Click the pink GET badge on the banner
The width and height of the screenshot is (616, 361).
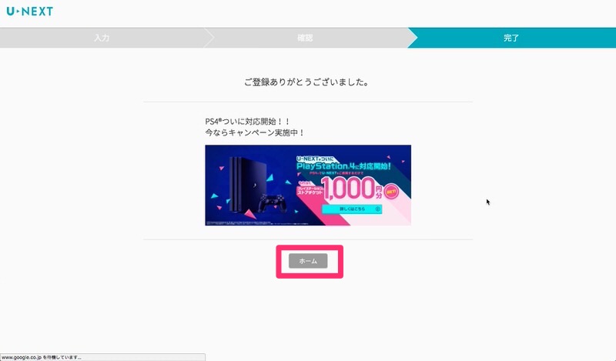(391, 192)
